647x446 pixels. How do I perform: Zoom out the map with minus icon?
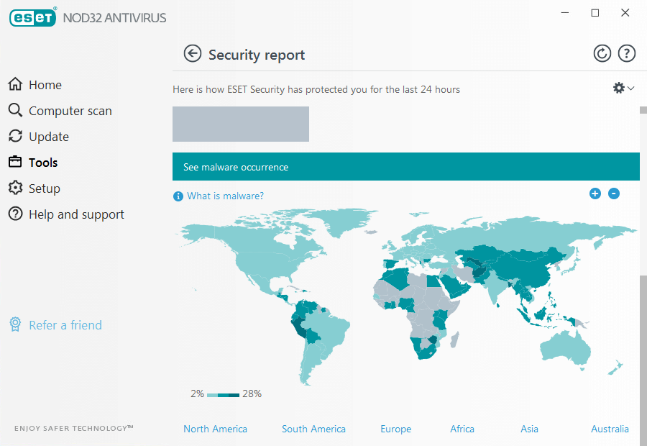point(614,194)
